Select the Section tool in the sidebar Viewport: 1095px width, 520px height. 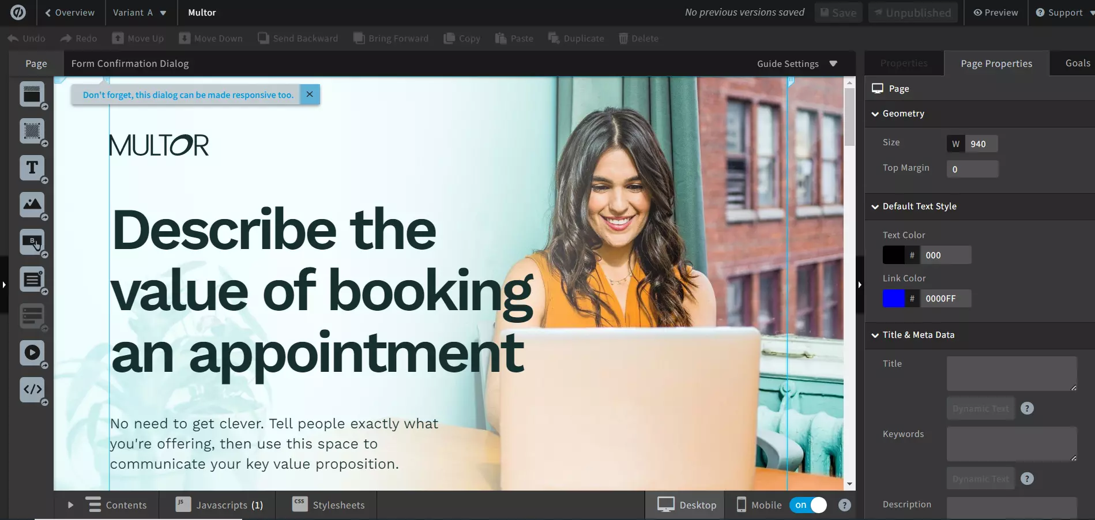click(32, 95)
